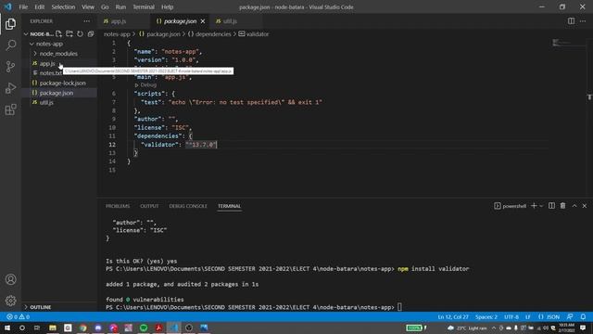
Task: Open the Manage gear icon
Action: [x=10, y=301]
